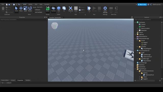Image resolution: width=163 pixels, height=92 pixels.
Task: Select StarterPack in Explorer
Action: click(x=142, y=67)
